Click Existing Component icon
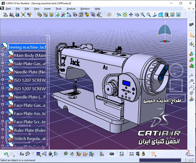The width and height of the screenshot is (196, 163). coord(57,15)
